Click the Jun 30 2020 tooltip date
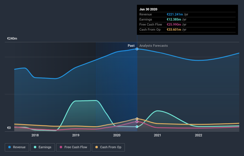This screenshot has height=156, width=244. (x=148, y=9)
